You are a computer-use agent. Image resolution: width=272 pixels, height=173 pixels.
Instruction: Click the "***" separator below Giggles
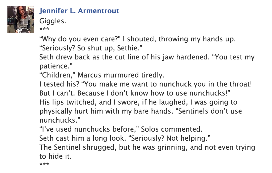44,29
